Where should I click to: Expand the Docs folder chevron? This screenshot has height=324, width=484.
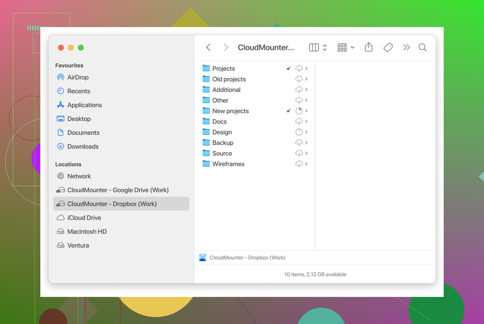click(x=306, y=122)
